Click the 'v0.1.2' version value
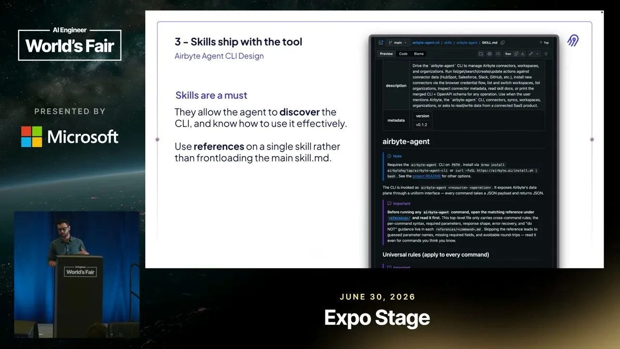Image resolution: width=620 pixels, height=349 pixels. point(421,125)
